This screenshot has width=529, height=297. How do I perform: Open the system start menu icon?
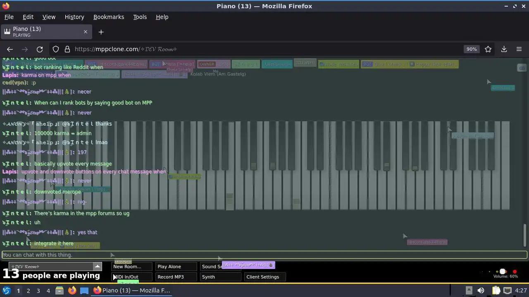pos(6,290)
